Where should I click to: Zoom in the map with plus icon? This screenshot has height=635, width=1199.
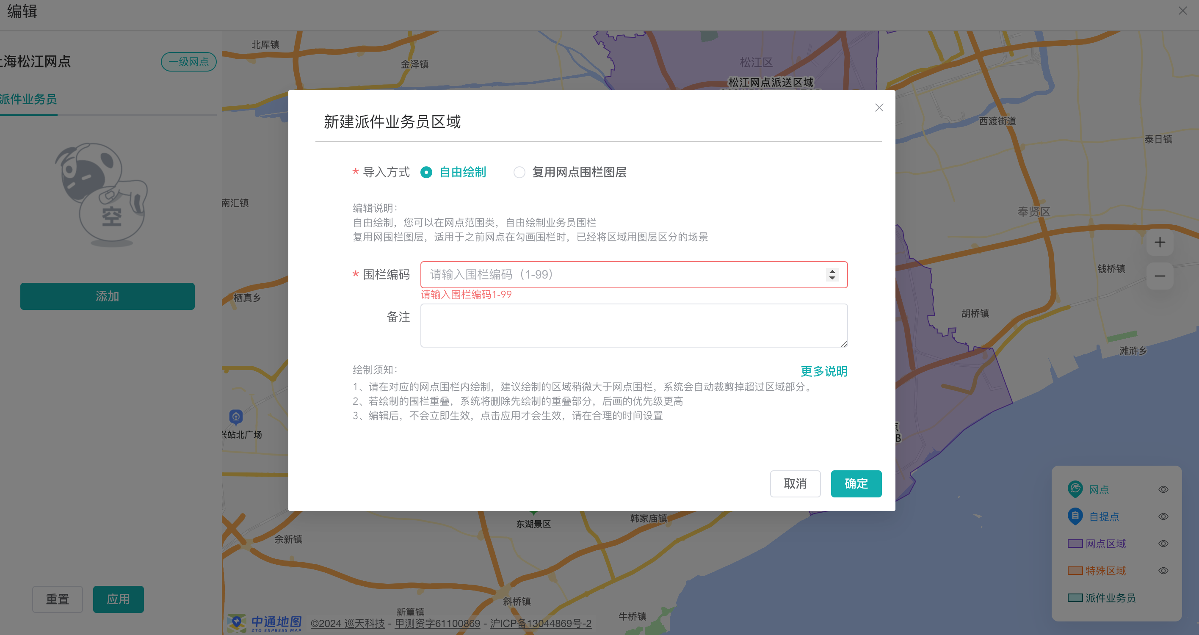[1160, 242]
